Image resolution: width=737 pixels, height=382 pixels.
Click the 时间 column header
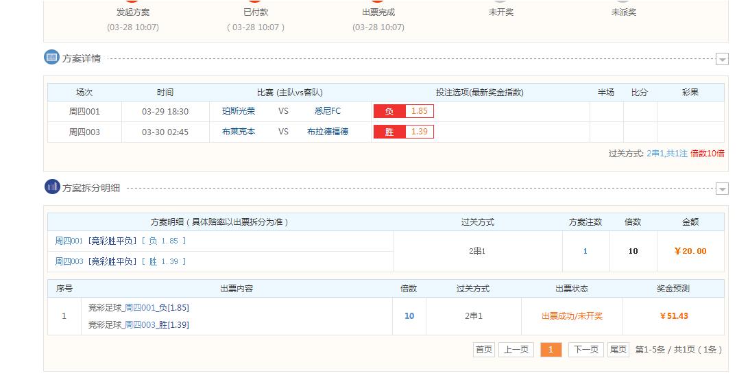165,93
